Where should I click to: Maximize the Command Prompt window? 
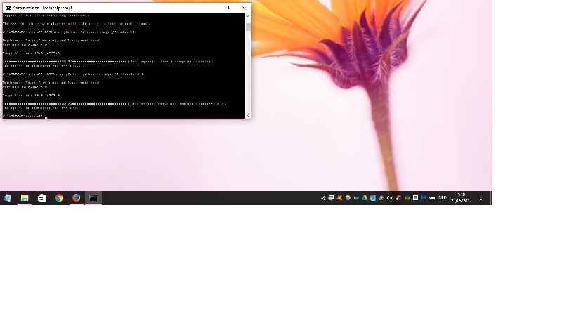[x=227, y=8]
